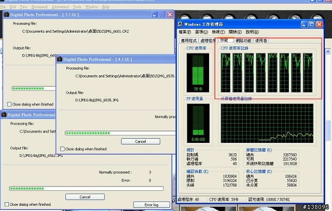This screenshot has width=332, height=211.
Task: Click the 未分頁 value 50804
Action: pos(292,185)
